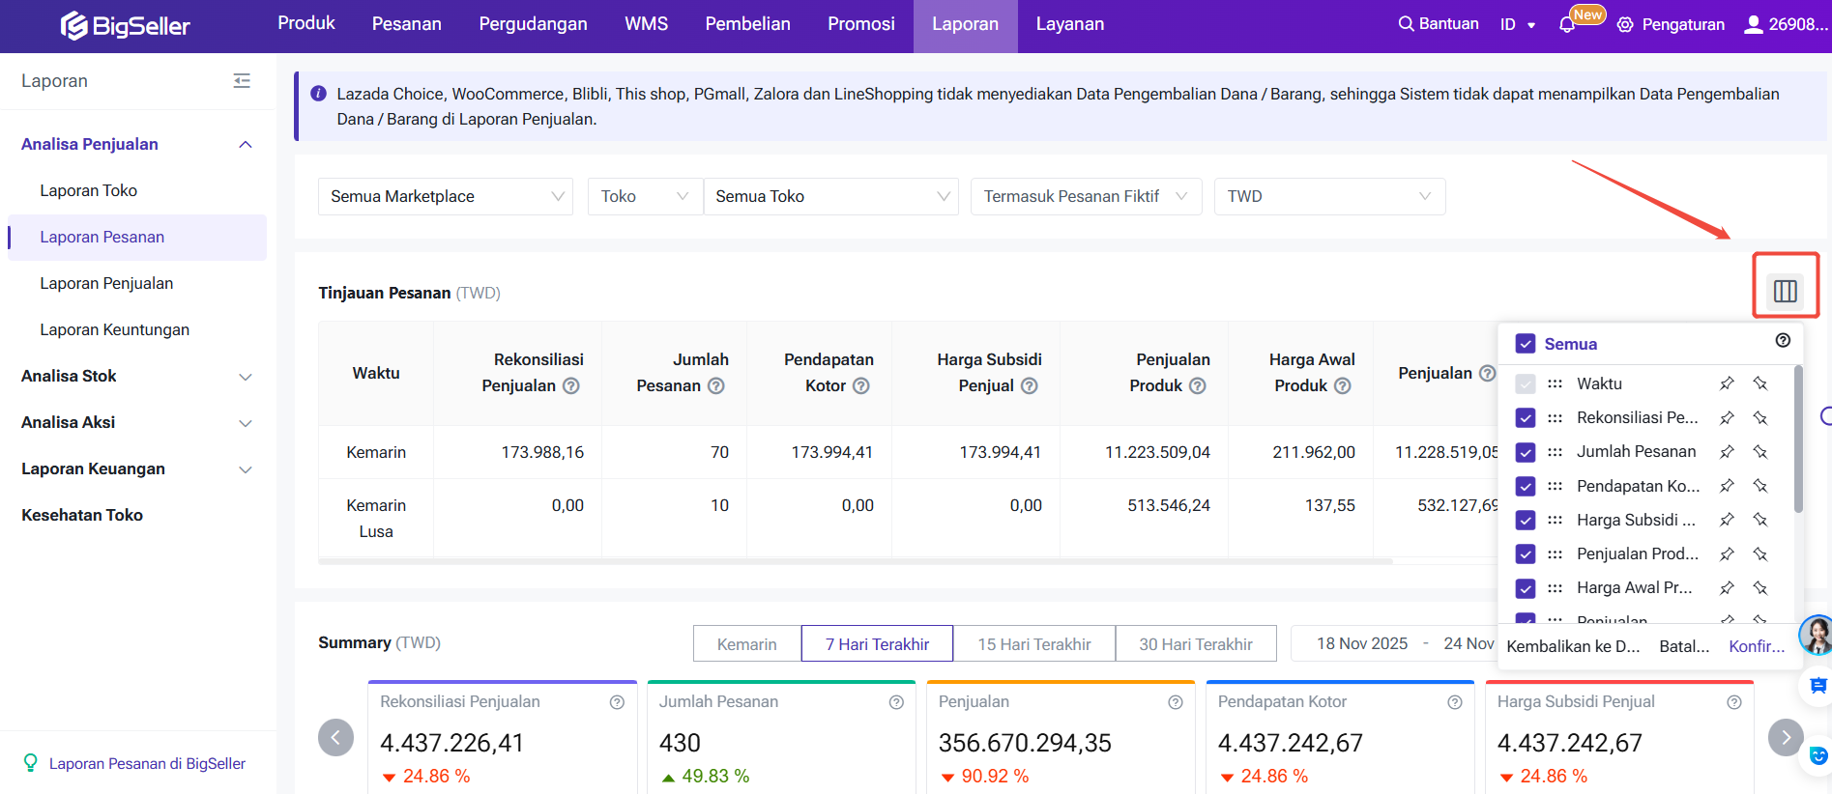
Task: Open help tooltip on Jumlah Pesanan card
Action: (896, 702)
